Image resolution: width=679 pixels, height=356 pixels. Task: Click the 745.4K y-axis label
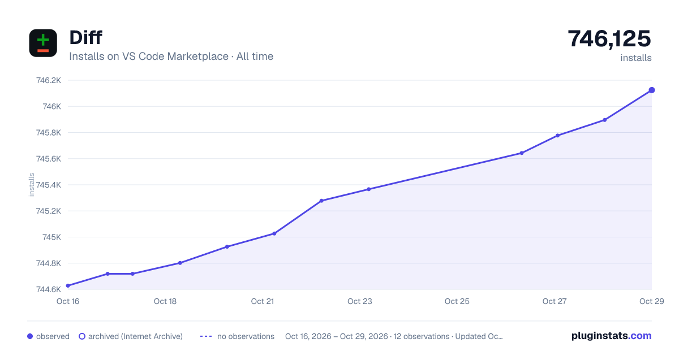click(x=49, y=185)
